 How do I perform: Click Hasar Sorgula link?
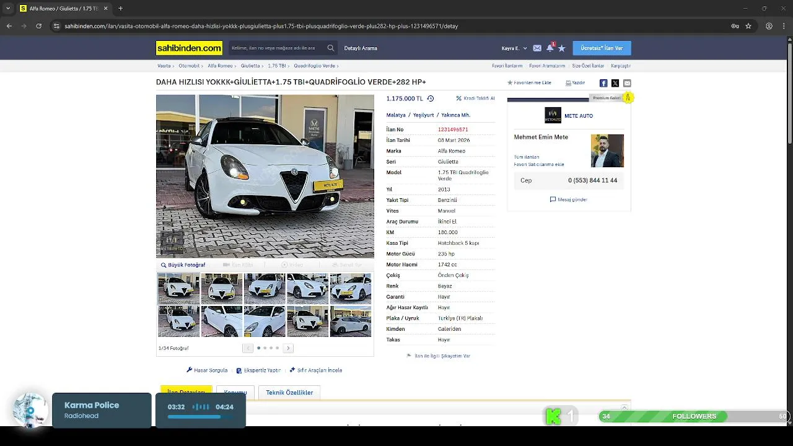coord(207,370)
